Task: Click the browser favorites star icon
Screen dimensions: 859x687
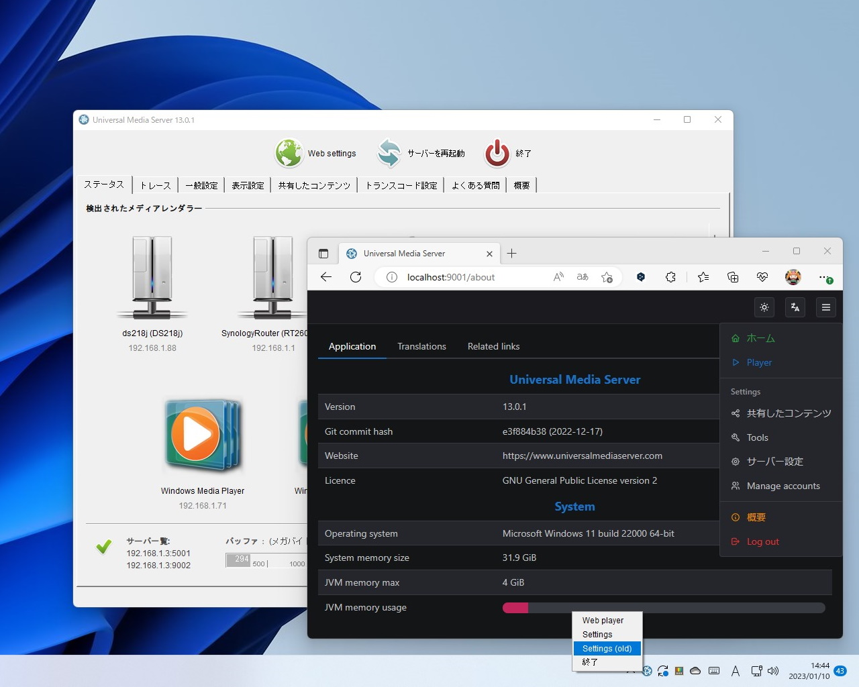Action: click(x=703, y=276)
